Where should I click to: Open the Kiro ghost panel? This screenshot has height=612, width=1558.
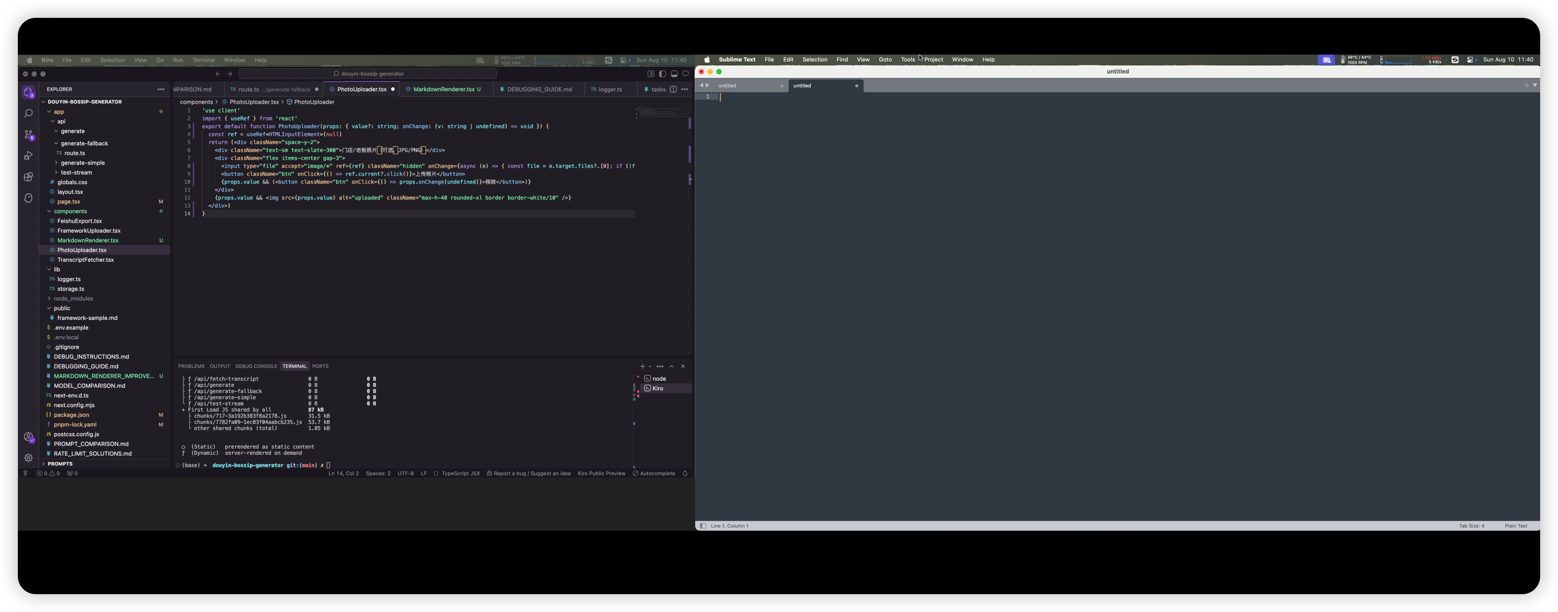(28, 198)
